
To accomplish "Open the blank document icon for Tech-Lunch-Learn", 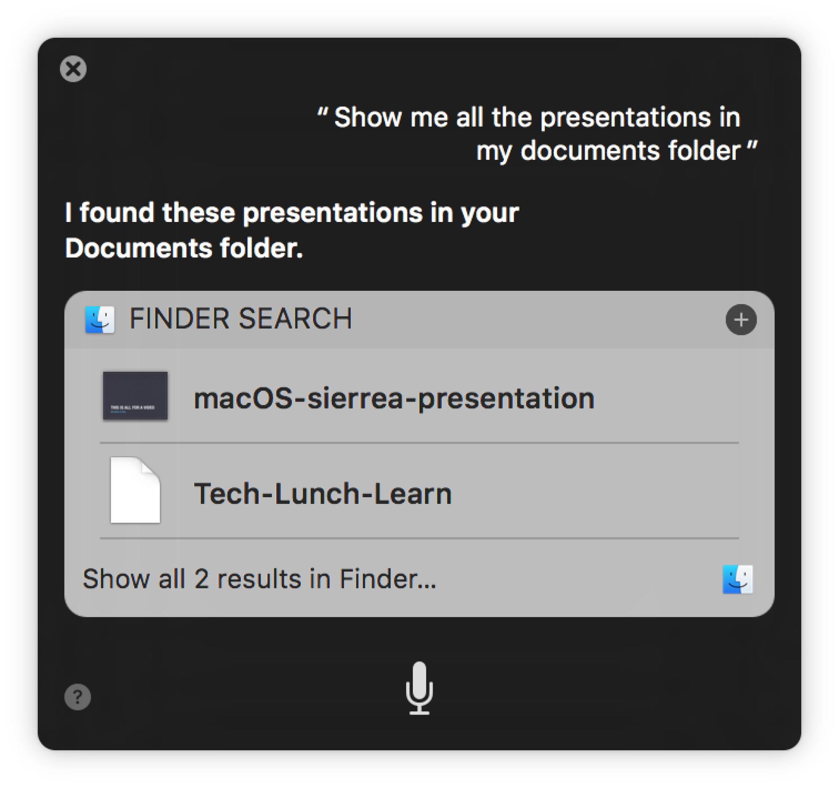I will pyautogui.click(x=135, y=490).
